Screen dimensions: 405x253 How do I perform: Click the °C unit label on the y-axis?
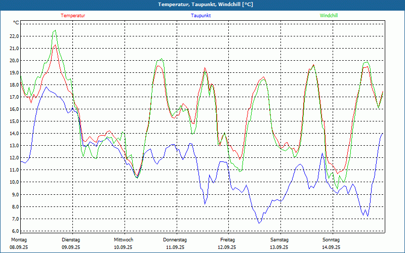[x=16, y=23]
